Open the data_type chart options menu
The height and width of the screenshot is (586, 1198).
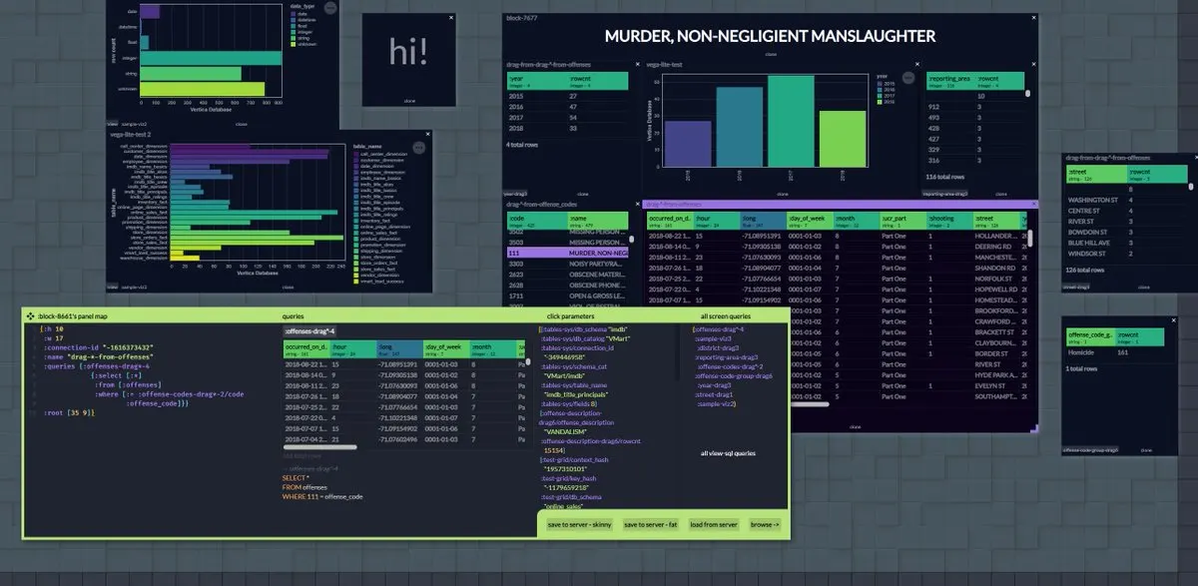click(x=330, y=8)
